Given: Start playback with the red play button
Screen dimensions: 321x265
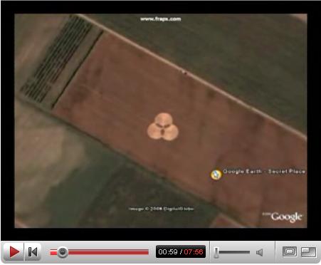Looking at the screenshot, I should tap(14, 252).
